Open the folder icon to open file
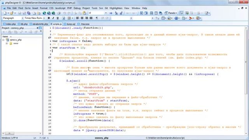Screen dimensions: 249x140 point(11,13)
